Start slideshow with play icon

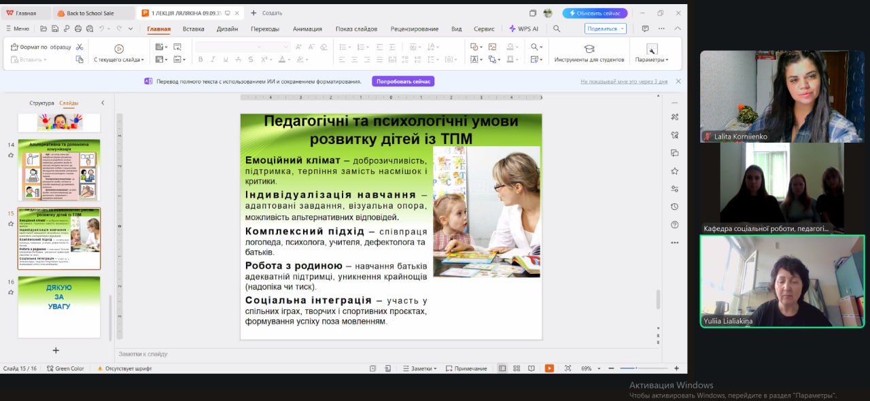[119, 48]
